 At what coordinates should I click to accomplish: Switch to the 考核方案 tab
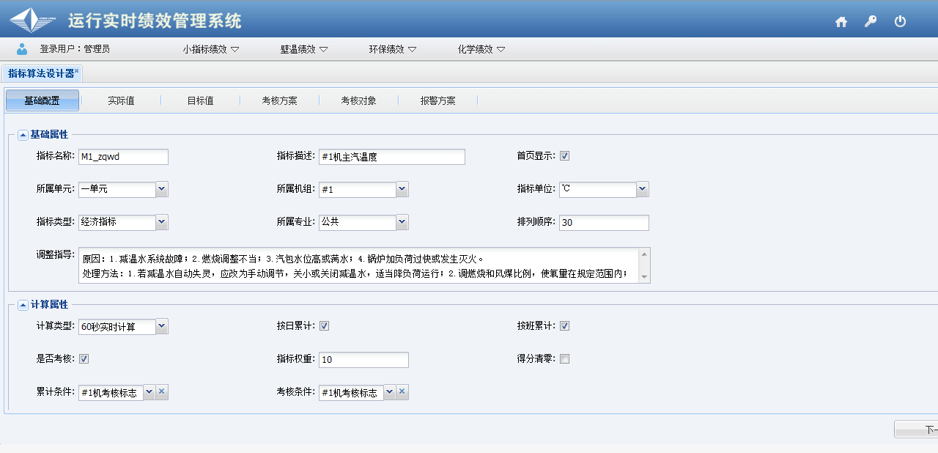(x=279, y=100)
